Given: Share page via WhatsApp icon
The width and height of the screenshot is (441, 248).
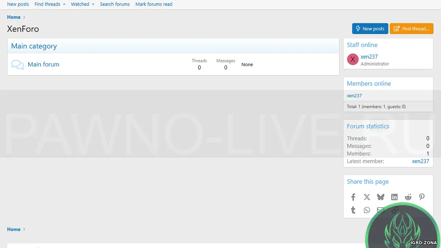Looking at the screenshot, I should [367, 210].
